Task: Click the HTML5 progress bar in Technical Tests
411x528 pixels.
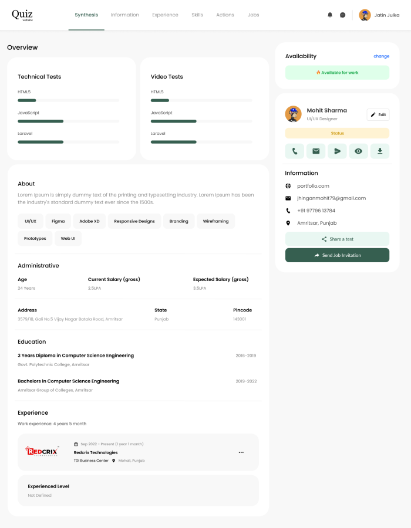Action: [x=68, y=100]
